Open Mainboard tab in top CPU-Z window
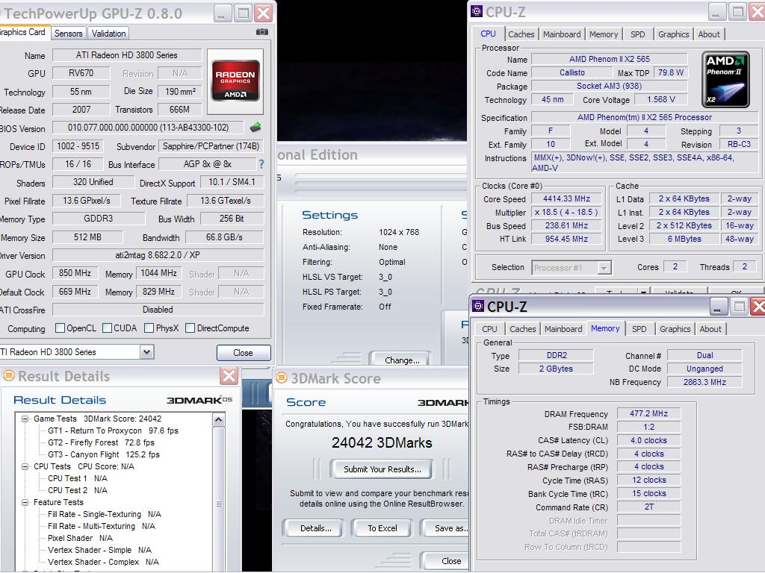 (562, 34)
